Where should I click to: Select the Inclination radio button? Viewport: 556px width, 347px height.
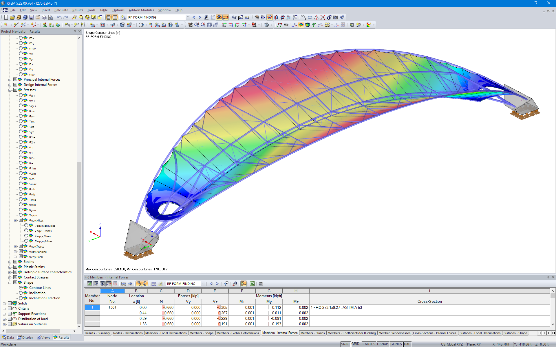click(21, 293)
